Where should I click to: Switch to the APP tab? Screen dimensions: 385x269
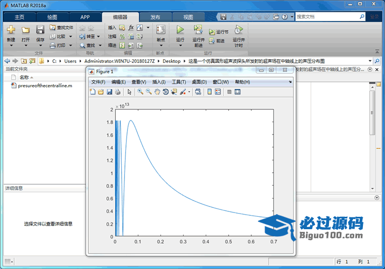coord(85,17)
